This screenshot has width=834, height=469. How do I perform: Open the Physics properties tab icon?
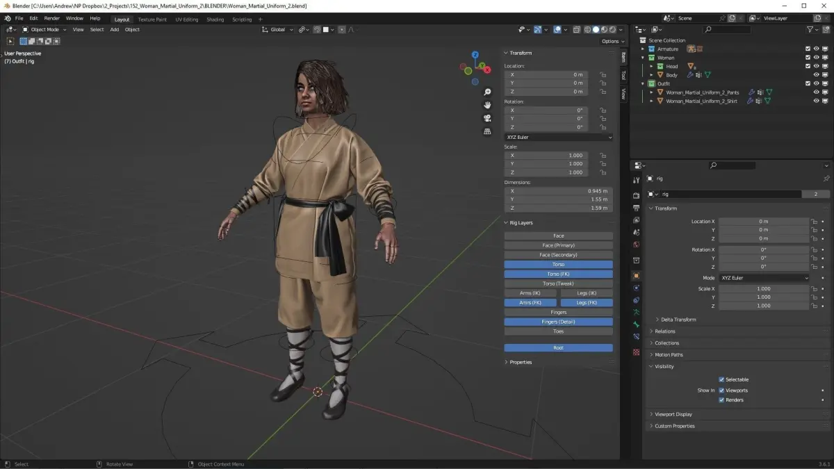coord(636,288)
